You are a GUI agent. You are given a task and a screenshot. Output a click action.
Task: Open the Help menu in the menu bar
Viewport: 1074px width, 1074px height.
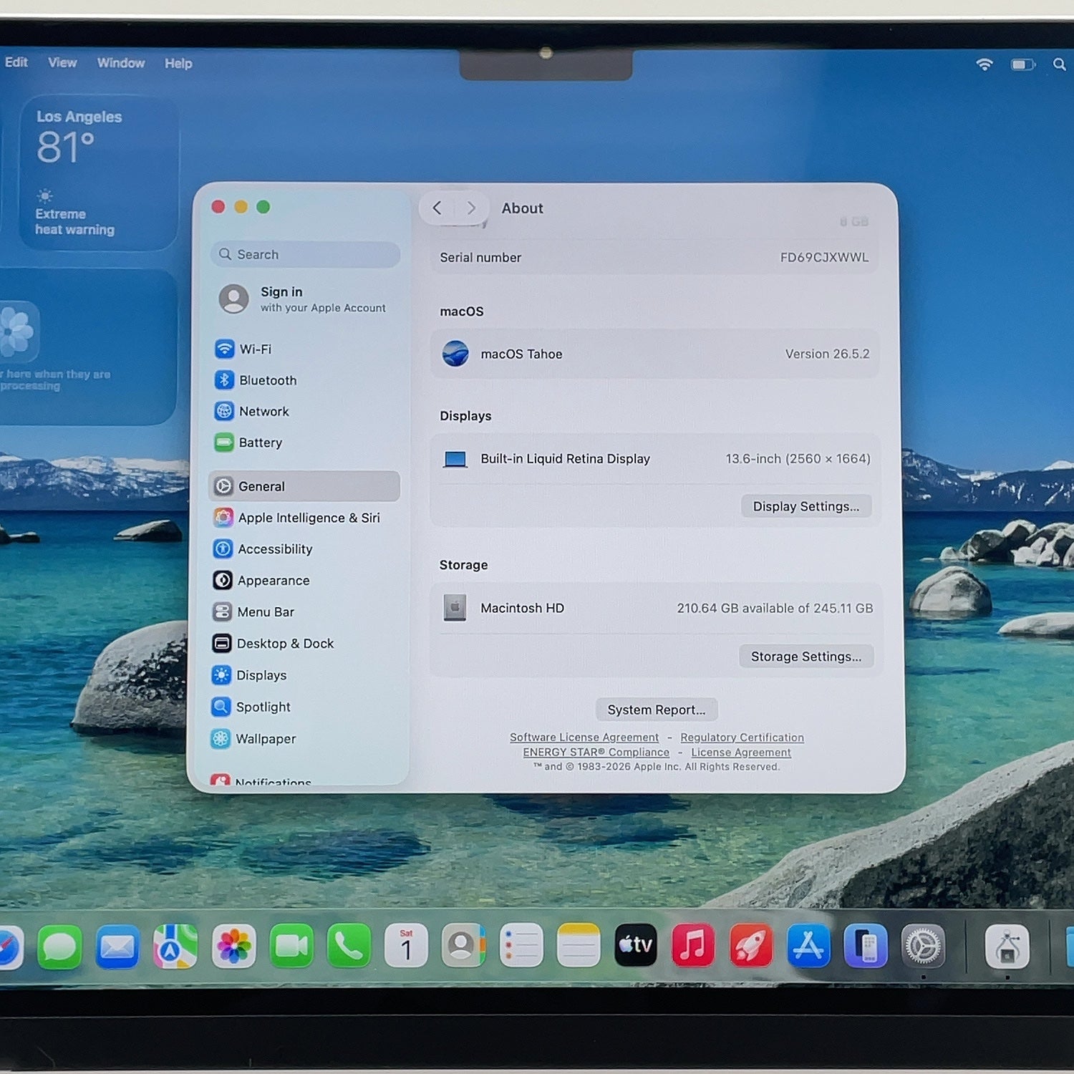[x=178, y=64]
